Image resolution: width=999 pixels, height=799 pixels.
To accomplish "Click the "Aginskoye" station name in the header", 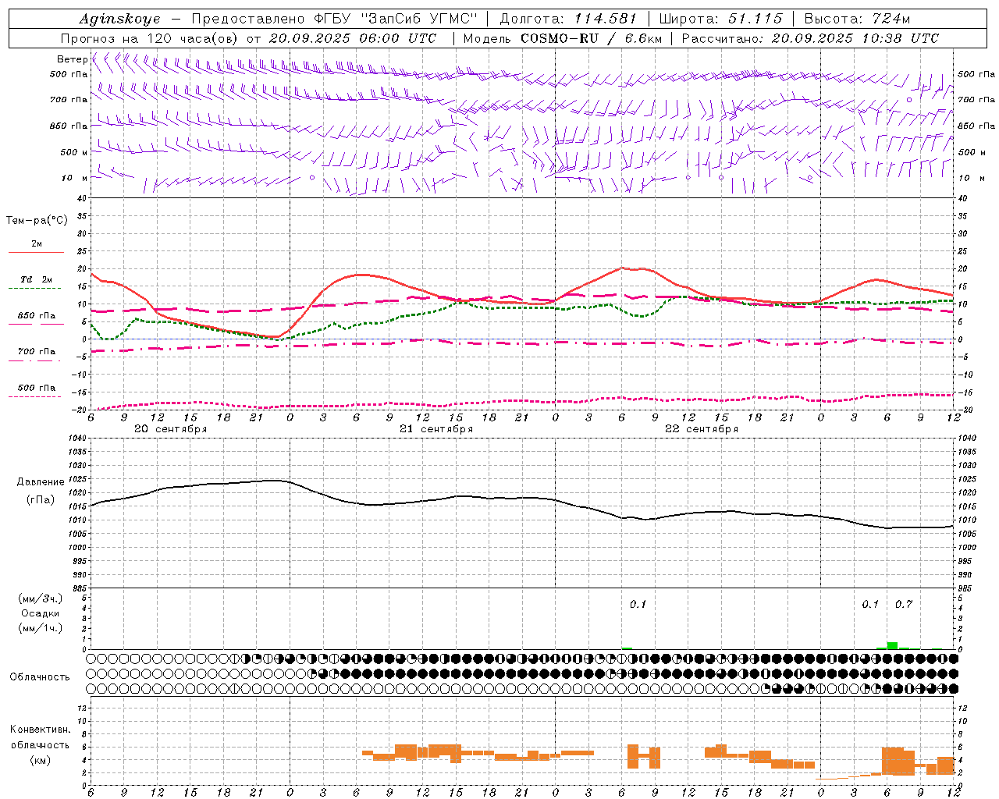I will (119, 19).
